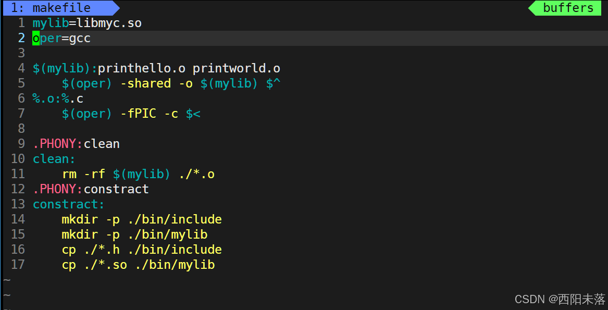
Task: Click the 'clean:' target on line 10
Action: (54, 159)
